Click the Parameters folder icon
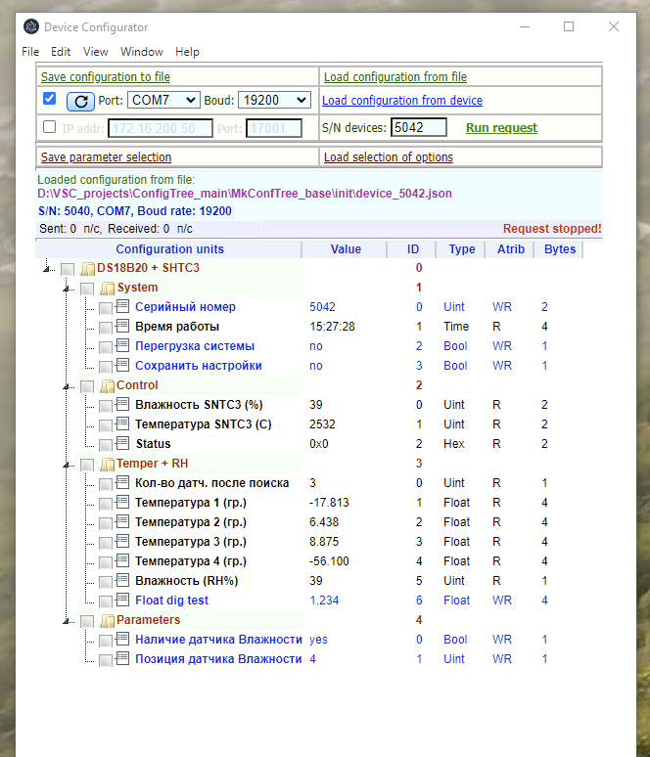 point(107,620)
